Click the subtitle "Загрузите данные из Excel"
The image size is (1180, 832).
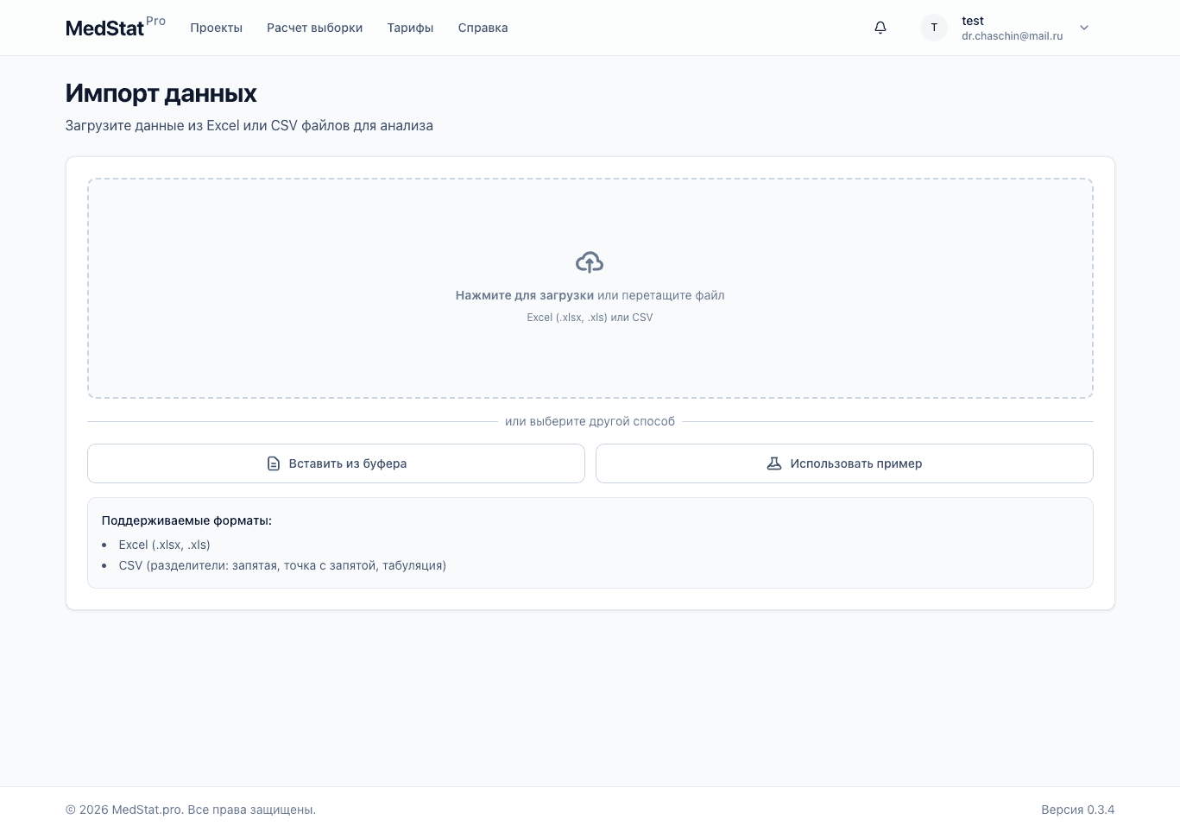[x=249, y=125]
